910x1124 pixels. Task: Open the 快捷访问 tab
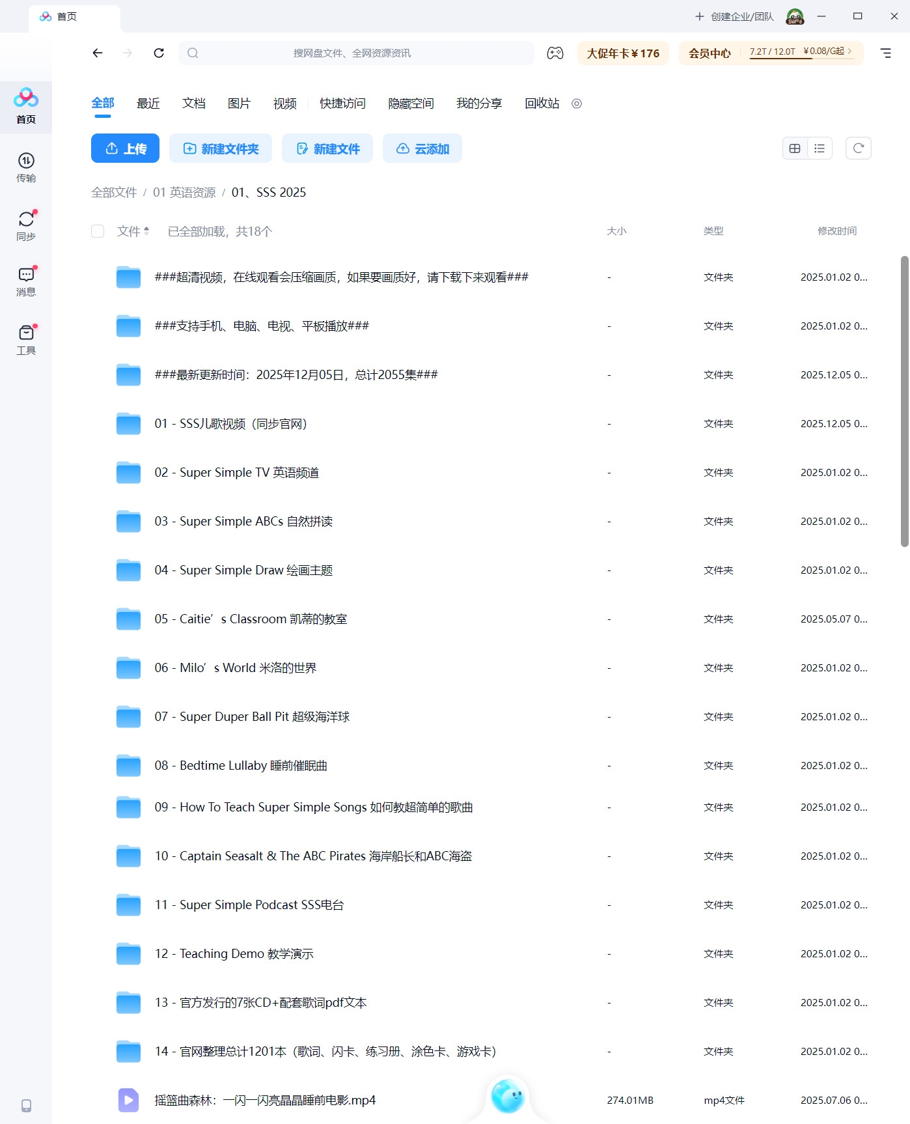[x=342, y=104]
